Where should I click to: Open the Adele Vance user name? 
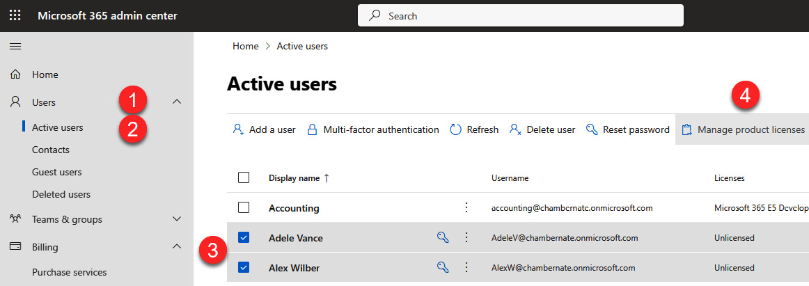(296, 238)
